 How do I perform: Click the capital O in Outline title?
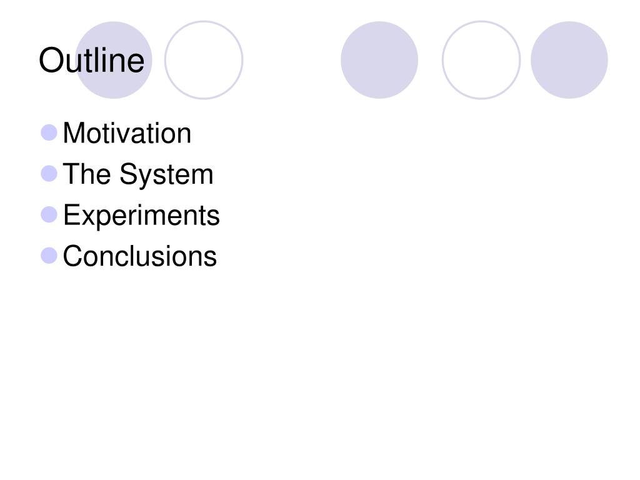[51, 61]
